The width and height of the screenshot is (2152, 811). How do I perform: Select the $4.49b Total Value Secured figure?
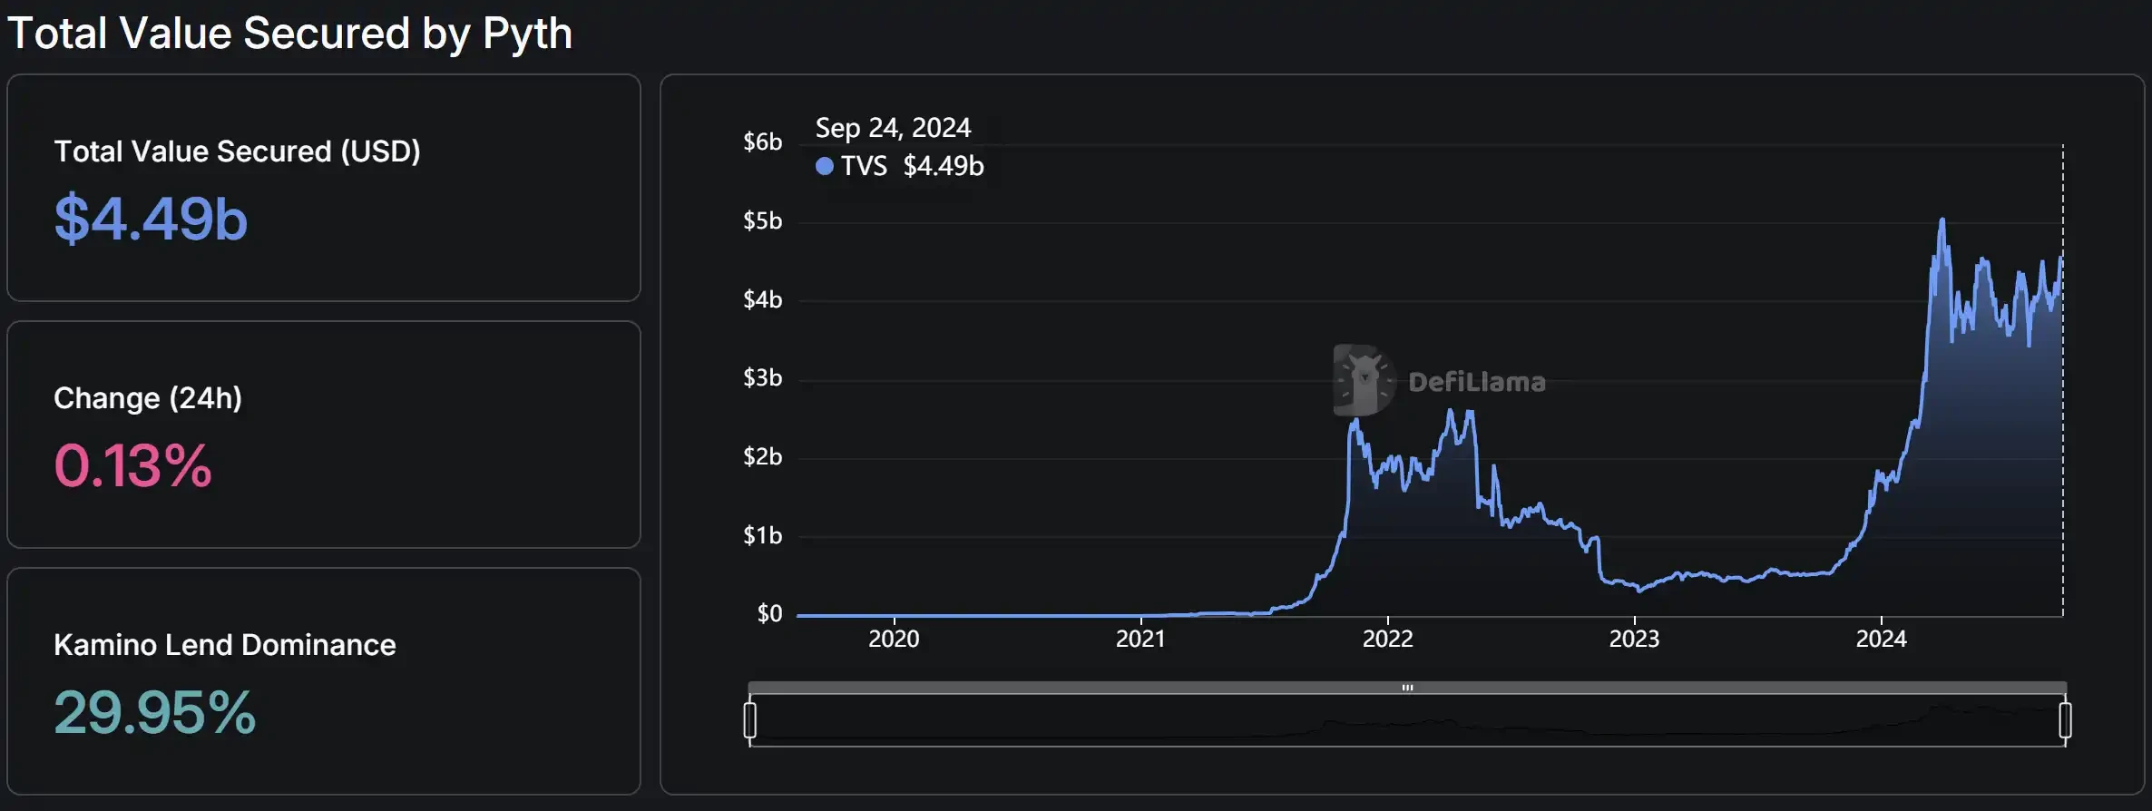151,220
